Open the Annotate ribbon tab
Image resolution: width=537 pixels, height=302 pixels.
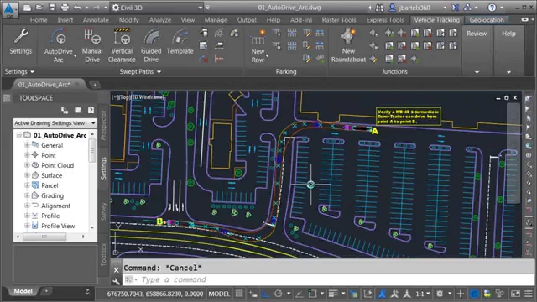[96, 20]
